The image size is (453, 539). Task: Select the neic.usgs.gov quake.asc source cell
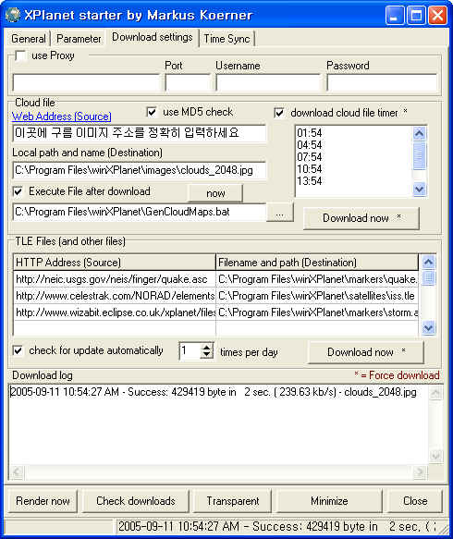[115, 279]
